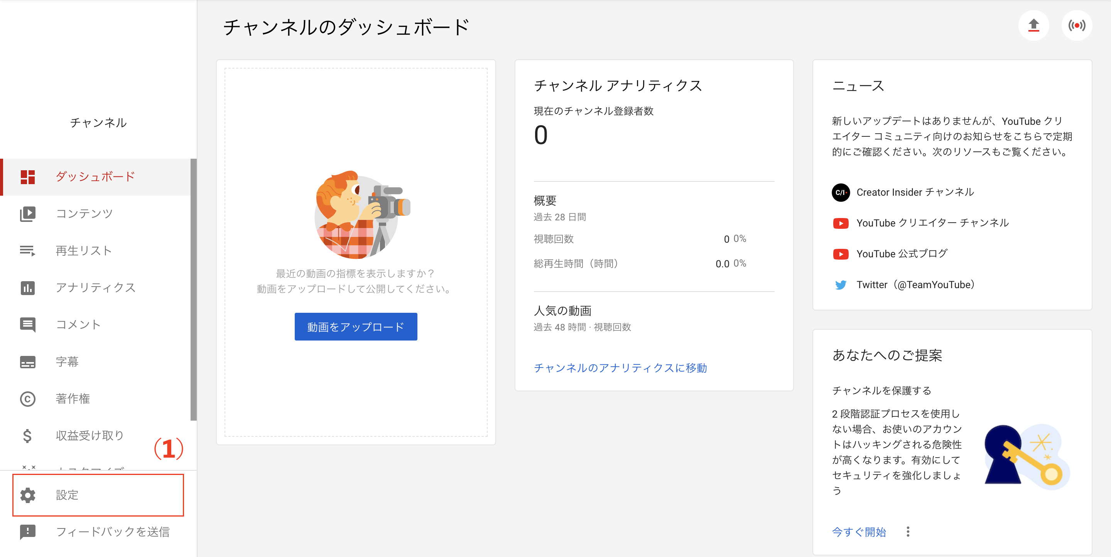
Task: Open the コメント section icon
Action: (28, 325)
